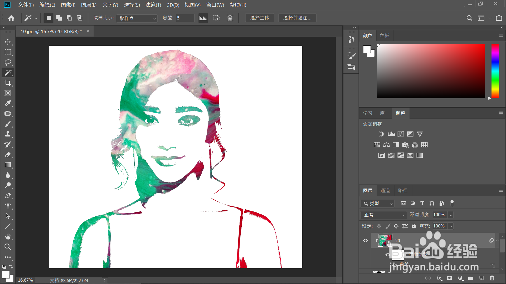Click the vertical hue spectrum slider
This screenshot has width=506, height=284.
495,71
